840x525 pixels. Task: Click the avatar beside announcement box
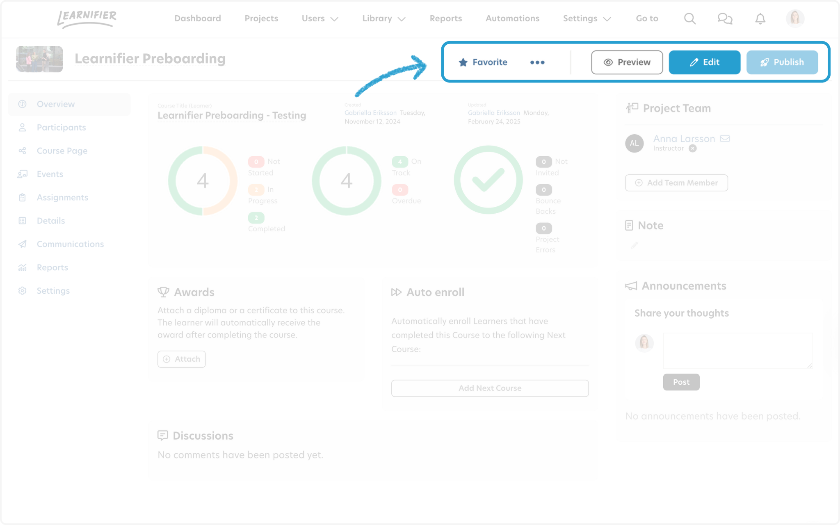pyautogui.click(x=644, y=342)
